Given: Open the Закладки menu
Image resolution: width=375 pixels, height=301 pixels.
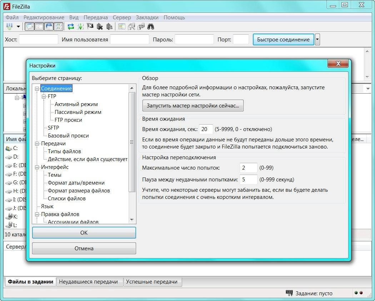Looking at the screenshot, I should (x=147, y=17).
